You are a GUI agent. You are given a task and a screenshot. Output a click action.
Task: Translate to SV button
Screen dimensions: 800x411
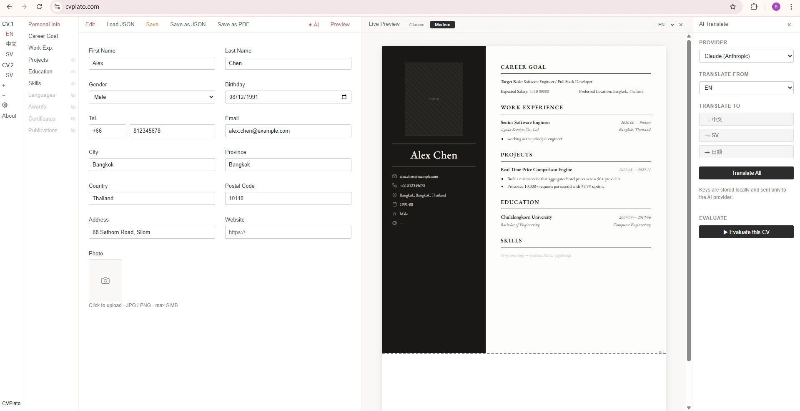coord(746,135)
